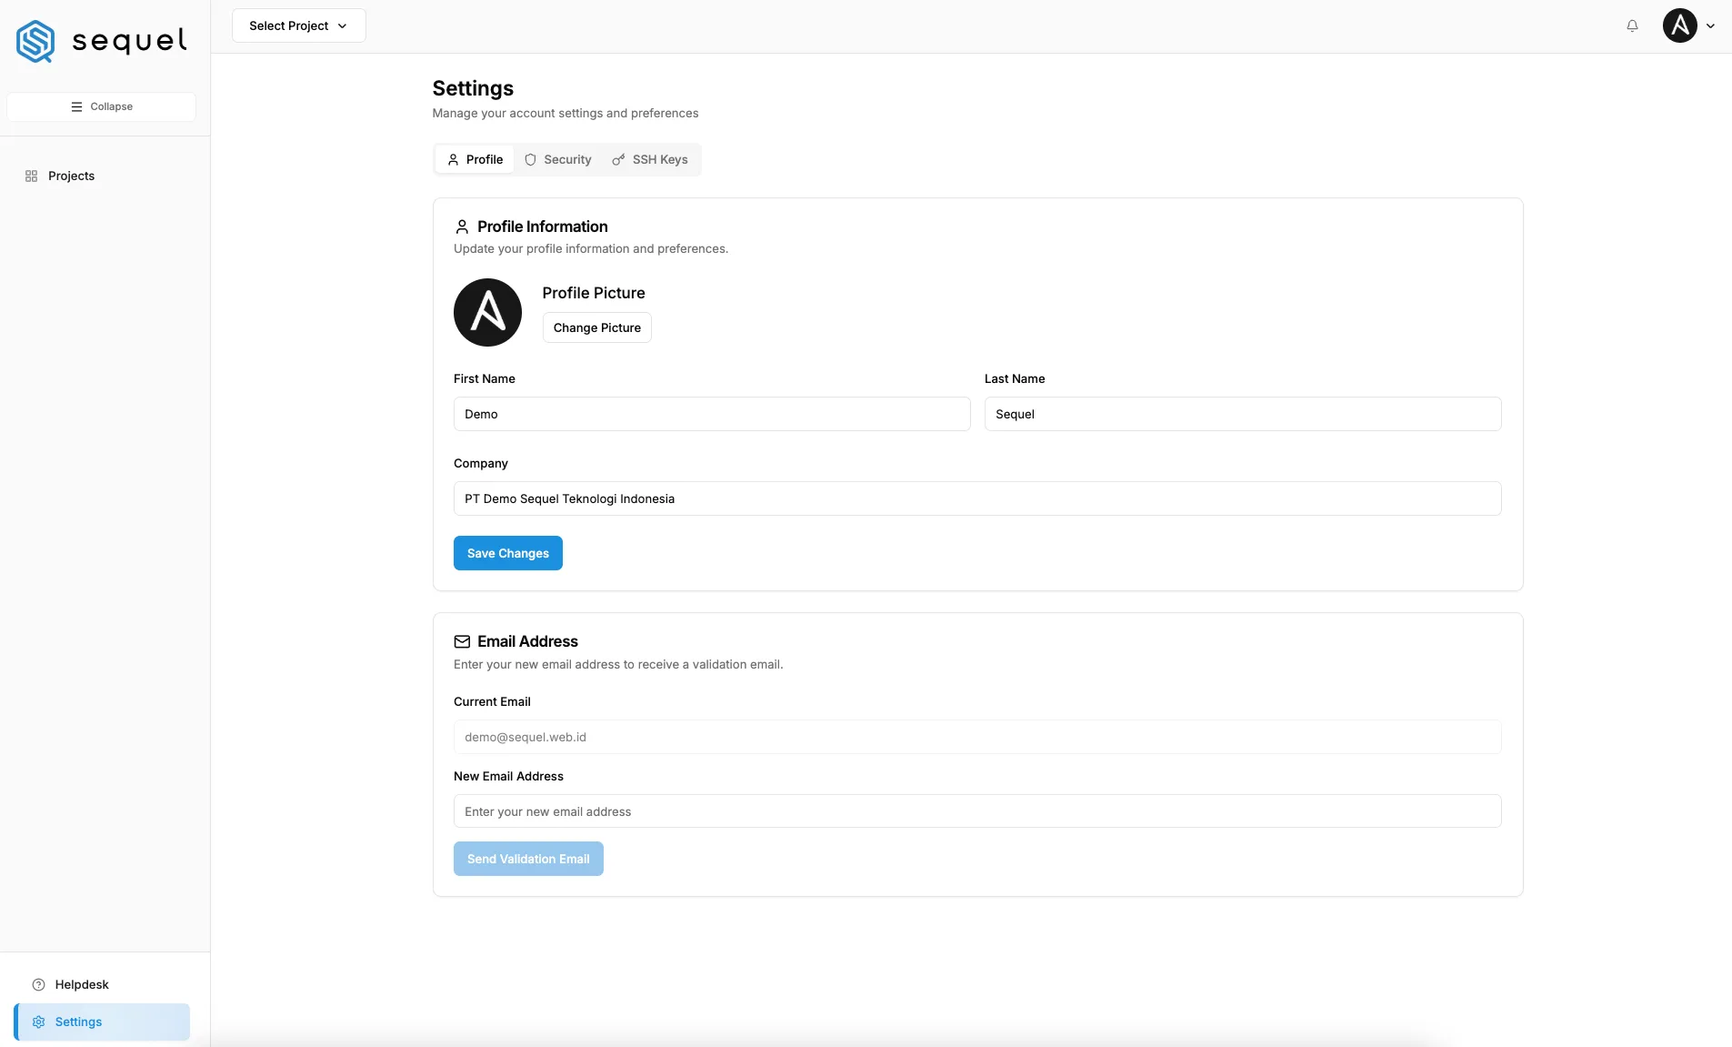Click the Email Address section heading
The width and height of the screenshot is (1732, 1047).
(x=527, y=641)
